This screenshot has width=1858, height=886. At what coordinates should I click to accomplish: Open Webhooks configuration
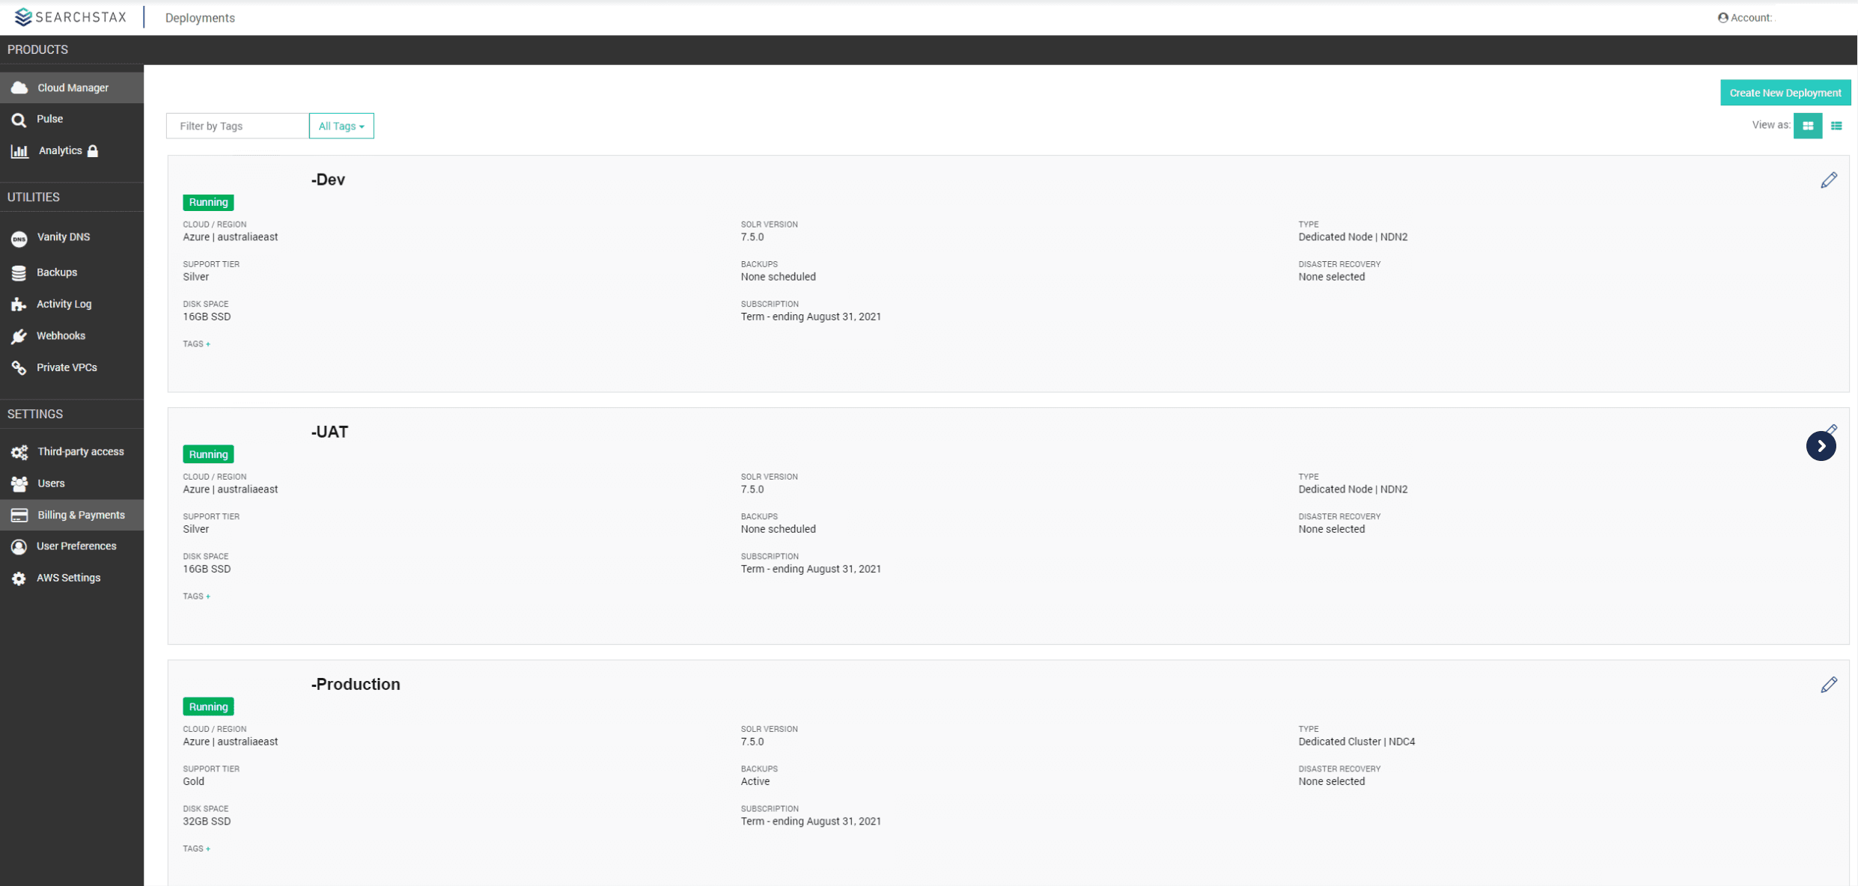coord(61,335)
